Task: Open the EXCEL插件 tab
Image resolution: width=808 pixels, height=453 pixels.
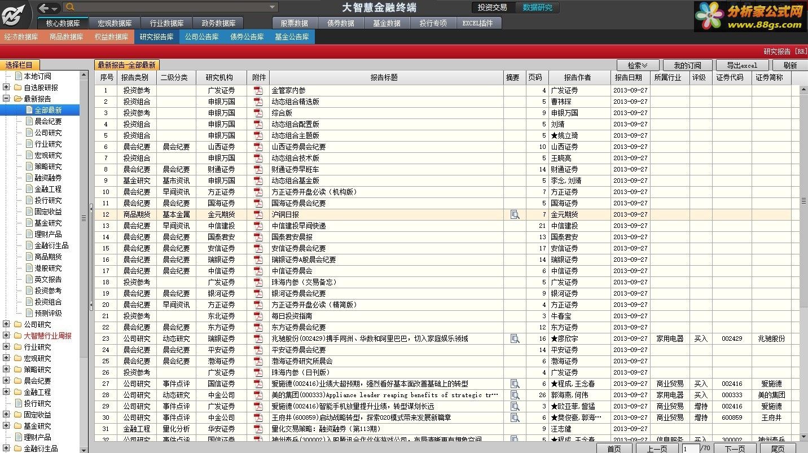Action: click(x=477, y=23)
